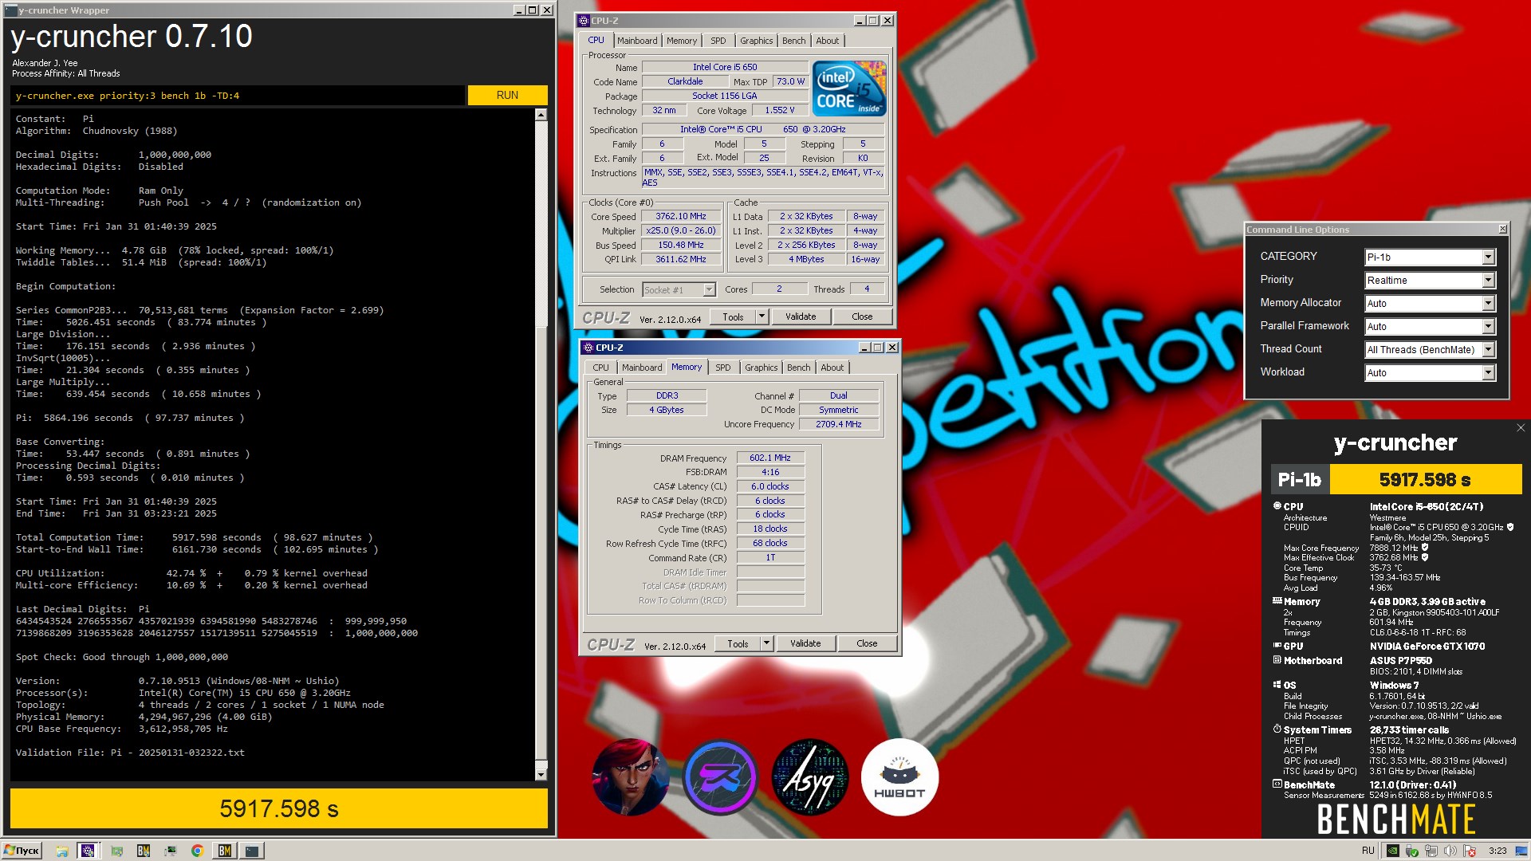Click Close button in lower CPU-Z window
This screenshot has width=1531, height=861.
point(867,643)
